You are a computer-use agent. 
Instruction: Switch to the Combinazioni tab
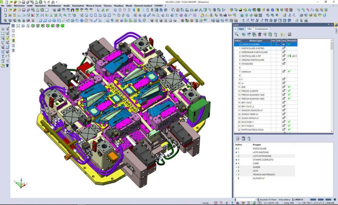pyautogui.click(x=262, y=29)
